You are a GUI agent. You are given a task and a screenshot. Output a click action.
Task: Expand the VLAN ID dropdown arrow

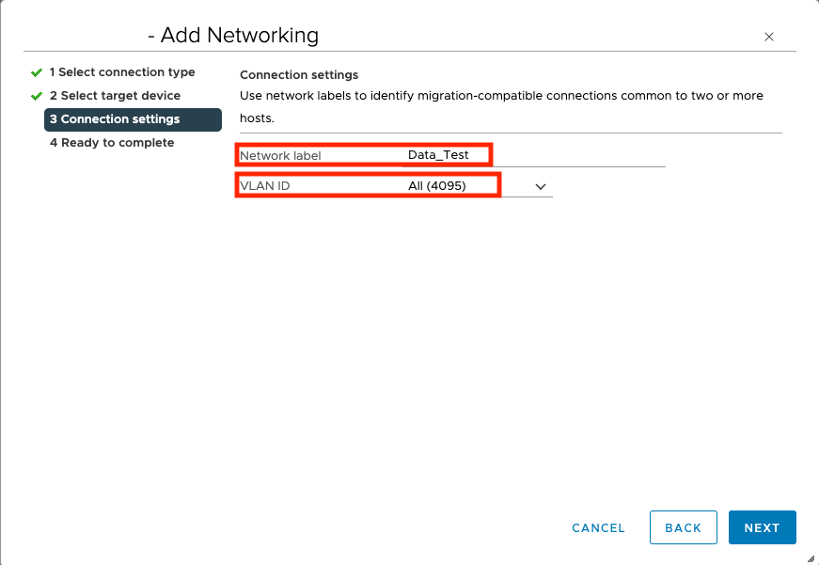tap(541, 186)
